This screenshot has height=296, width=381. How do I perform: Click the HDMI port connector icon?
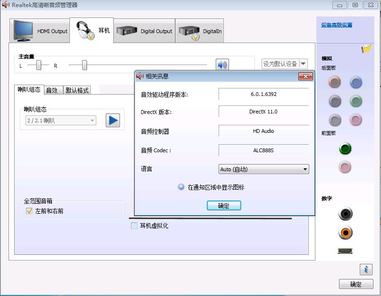[345, 251]
